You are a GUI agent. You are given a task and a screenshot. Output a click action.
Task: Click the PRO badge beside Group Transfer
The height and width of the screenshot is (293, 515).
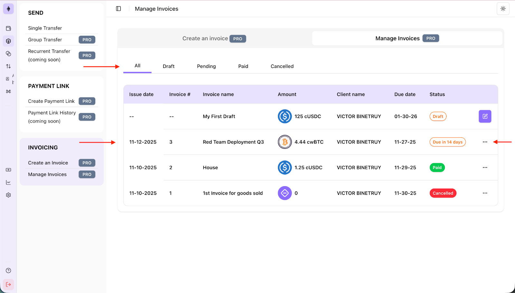[x=87, y=40]
